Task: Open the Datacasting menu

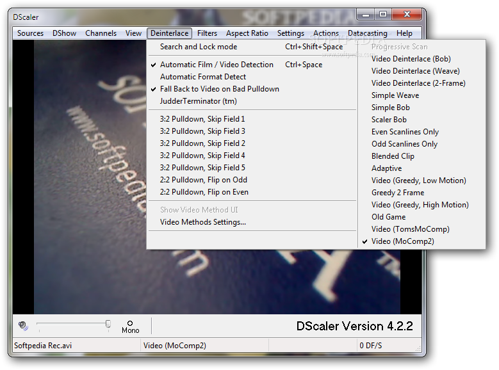Action: 367,33
